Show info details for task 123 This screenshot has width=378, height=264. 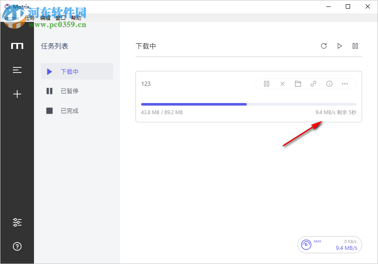[x=329, y=84]
